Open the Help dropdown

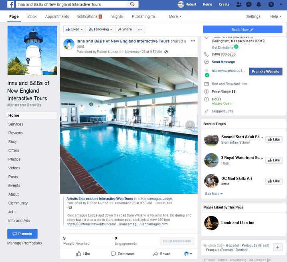tap(276, 17)
